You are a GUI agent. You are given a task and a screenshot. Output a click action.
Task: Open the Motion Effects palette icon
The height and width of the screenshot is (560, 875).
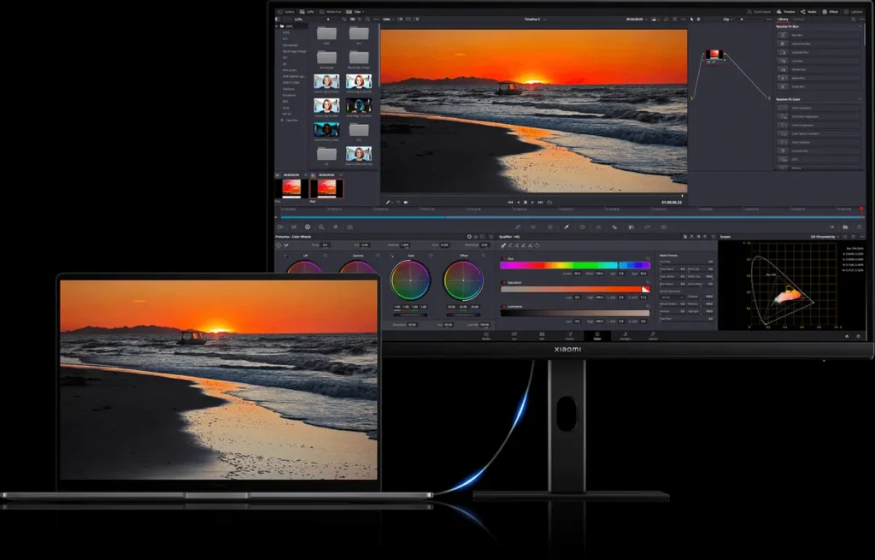[349, 227]
